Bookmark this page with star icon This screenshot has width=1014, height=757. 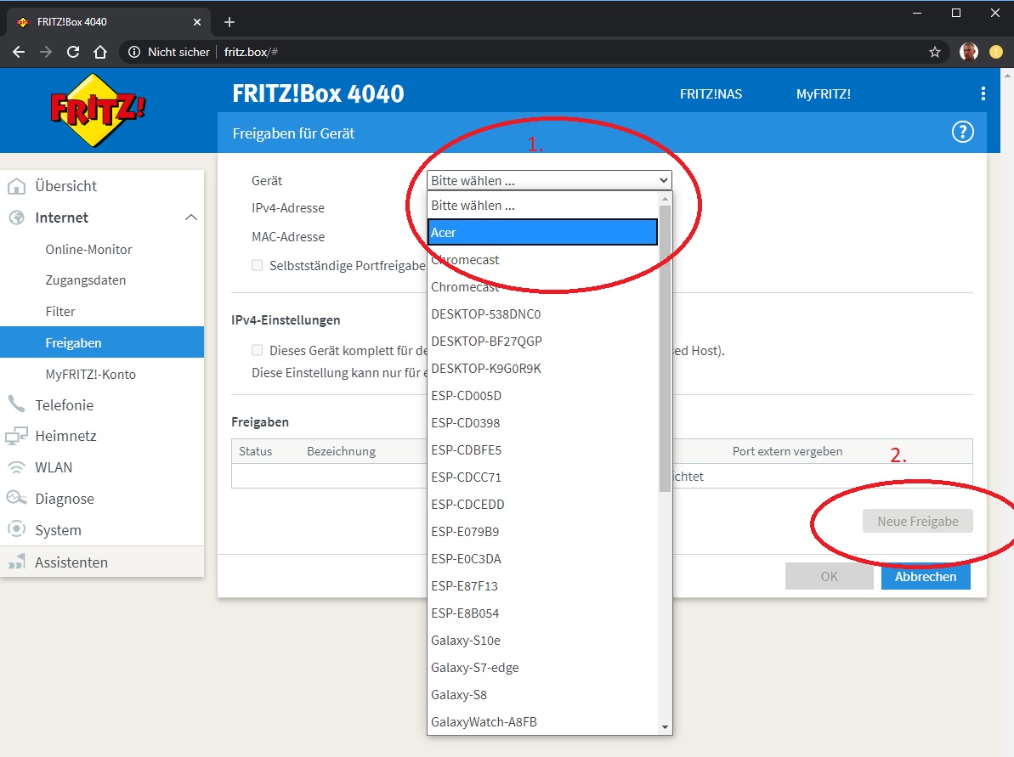point(935,52)
